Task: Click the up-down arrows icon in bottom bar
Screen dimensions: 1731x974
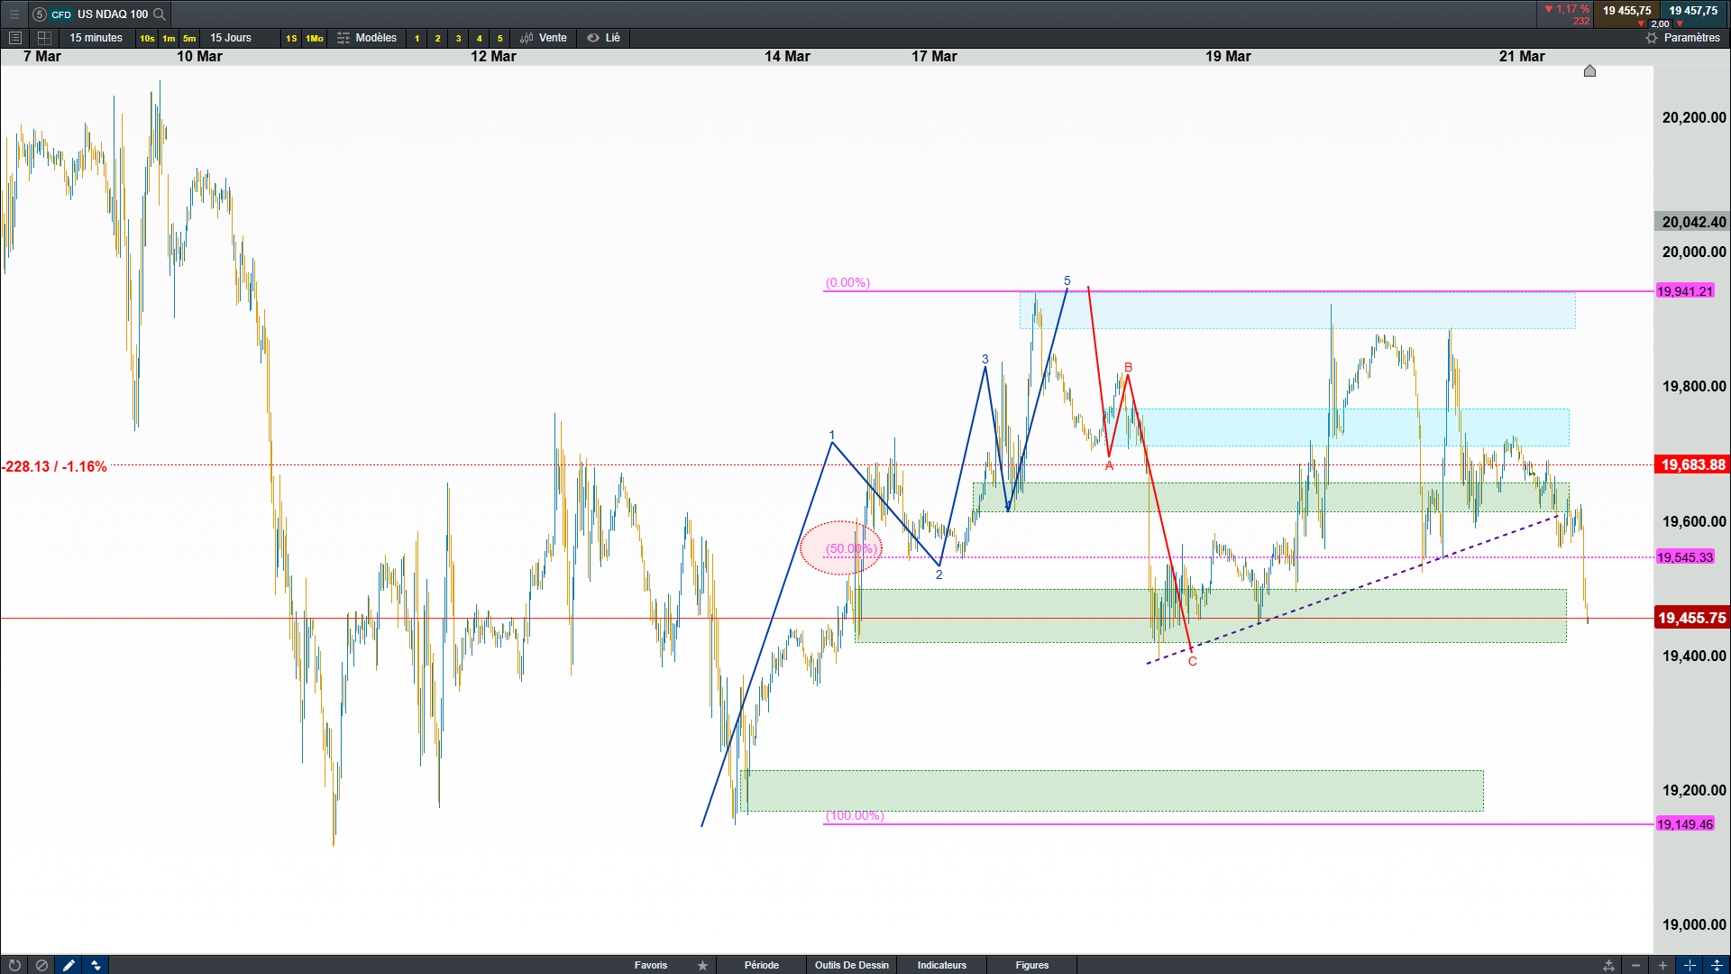Action: (x=96, y=965)
